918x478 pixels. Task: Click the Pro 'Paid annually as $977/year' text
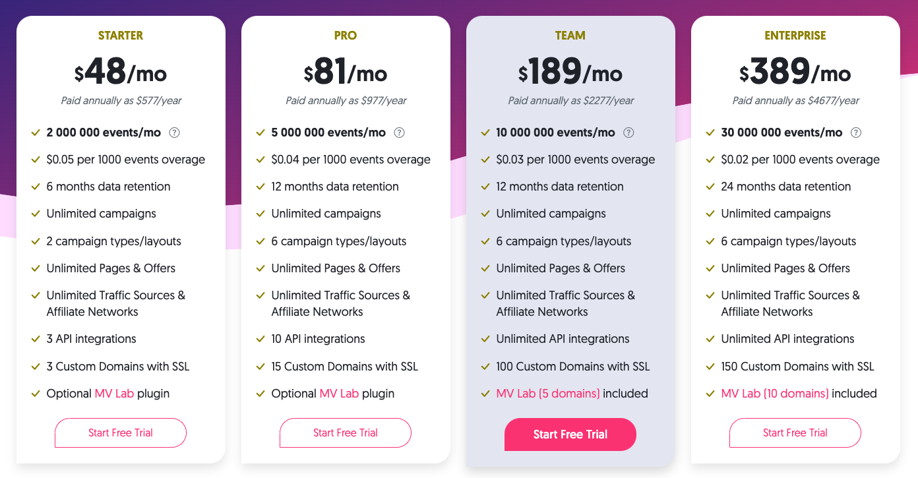pyautogui.click(x=346, y=101)
